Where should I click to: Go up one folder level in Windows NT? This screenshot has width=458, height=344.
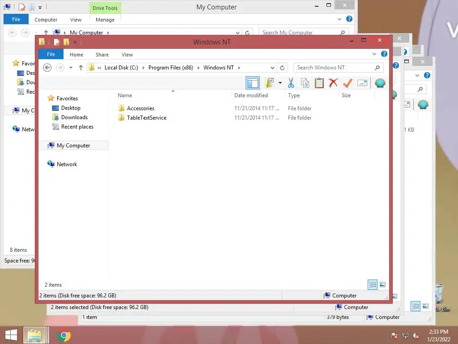[81, 68]
